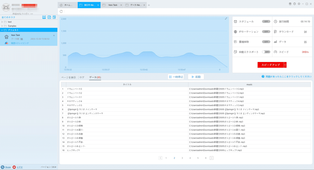The image size is (314, 170).
Task: Select title cell キネマティック4
Action: (x=127, y=101)
